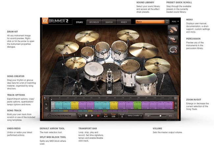
Task: Switch to the Search tab
Action: point(109,22)
